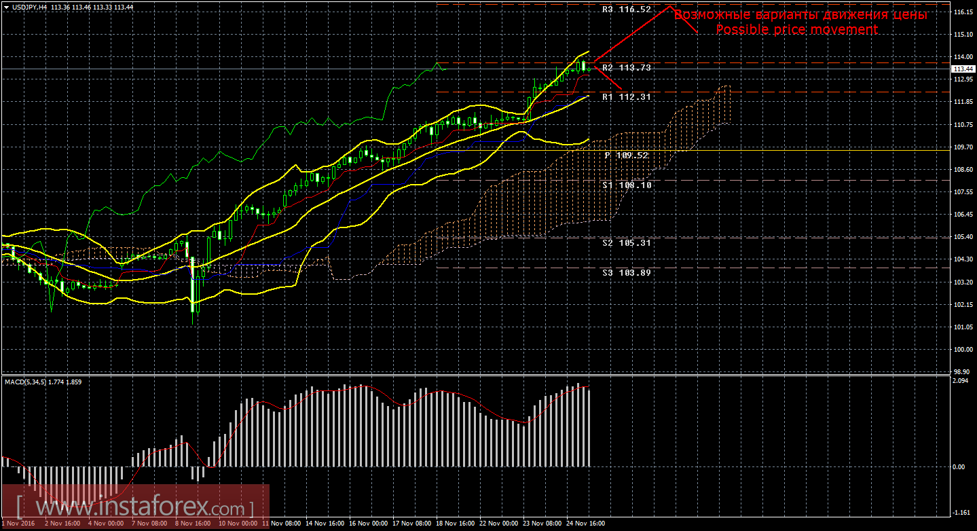Click the Russian 'Возможные варианты движения цены' text
Viewport: 977px width, 531px height.
pos(800,15)
